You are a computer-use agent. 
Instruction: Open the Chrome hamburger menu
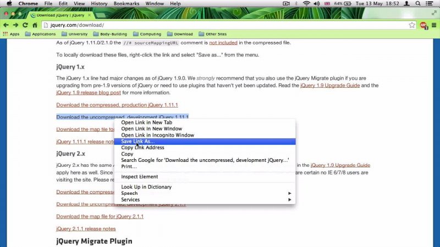pyautogui.click(x=435, y=25)
